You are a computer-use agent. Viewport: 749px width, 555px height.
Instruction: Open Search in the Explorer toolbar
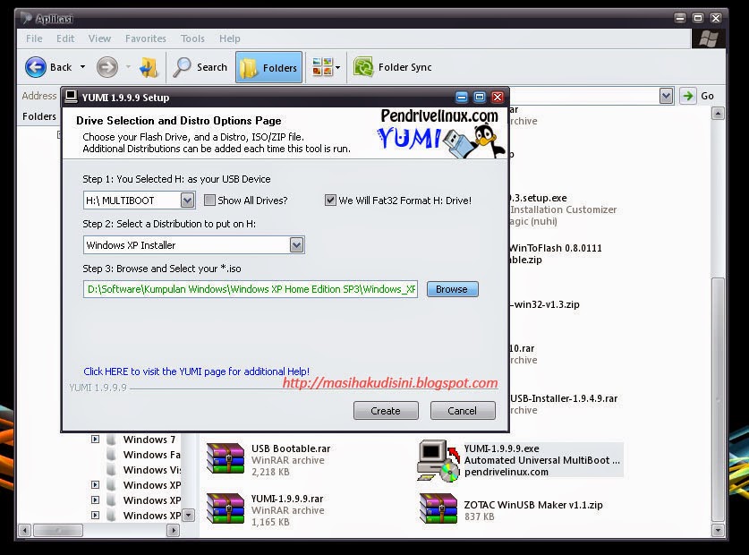point(200,67)
